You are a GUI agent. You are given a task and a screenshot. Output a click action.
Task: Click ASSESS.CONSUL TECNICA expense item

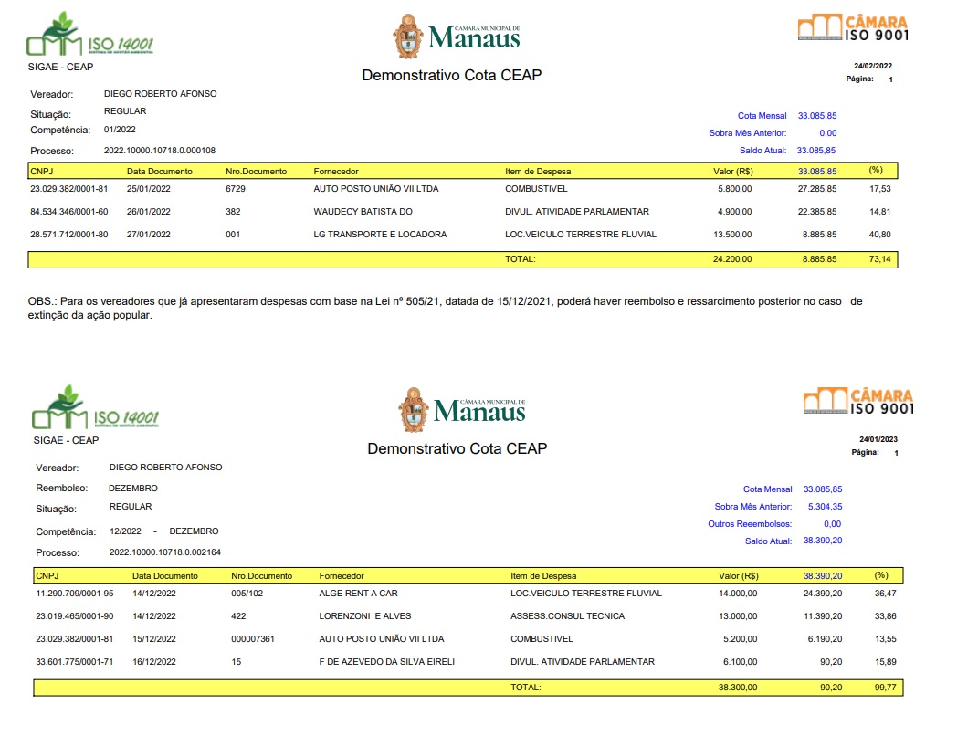(x=568, y=615)
